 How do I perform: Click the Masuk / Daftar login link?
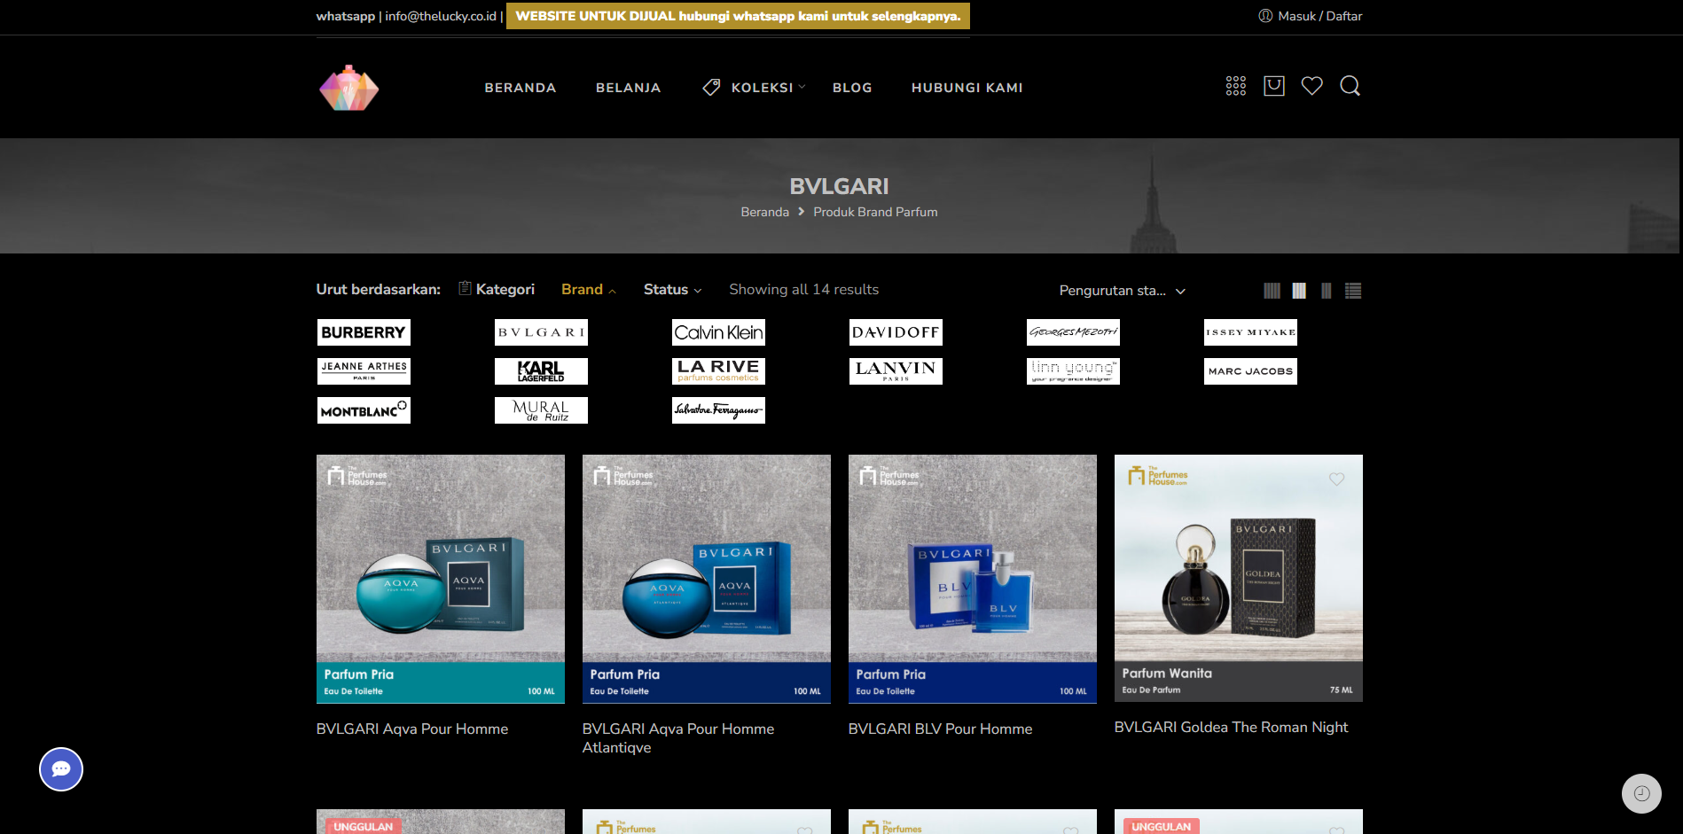[1311, 16]
